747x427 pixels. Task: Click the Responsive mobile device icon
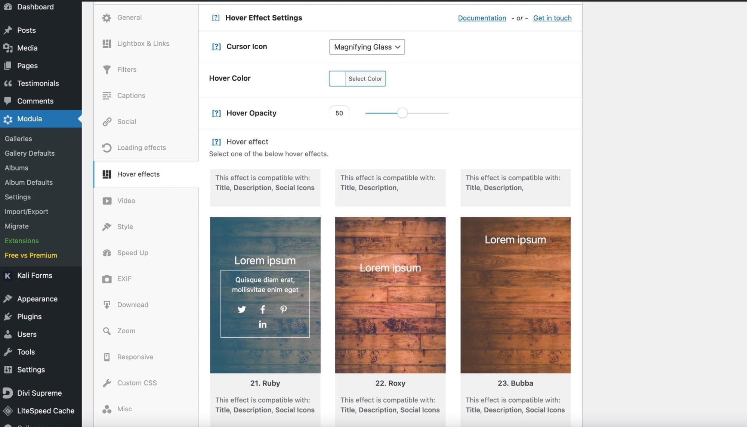tap(107, 357)
